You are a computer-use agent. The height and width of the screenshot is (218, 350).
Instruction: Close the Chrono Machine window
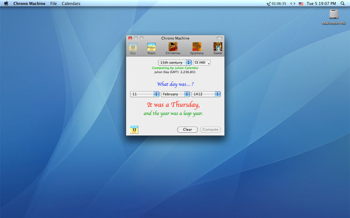point(130,38)
